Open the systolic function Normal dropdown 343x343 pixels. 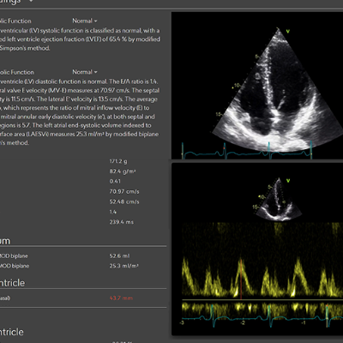pyautogui.click(x=85, y=21)
